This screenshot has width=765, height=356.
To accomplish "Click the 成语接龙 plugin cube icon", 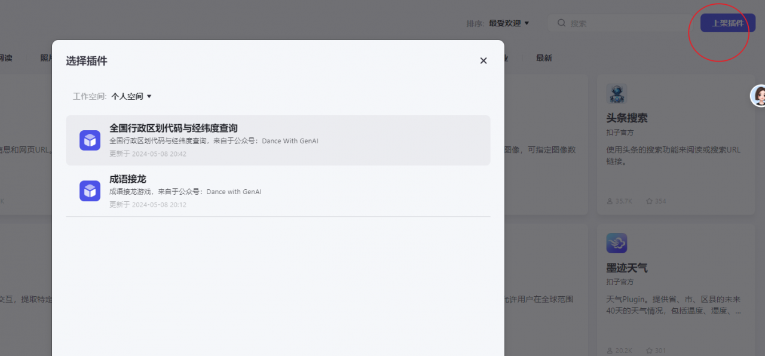I will pyautogui.click(x=90, y=191).
